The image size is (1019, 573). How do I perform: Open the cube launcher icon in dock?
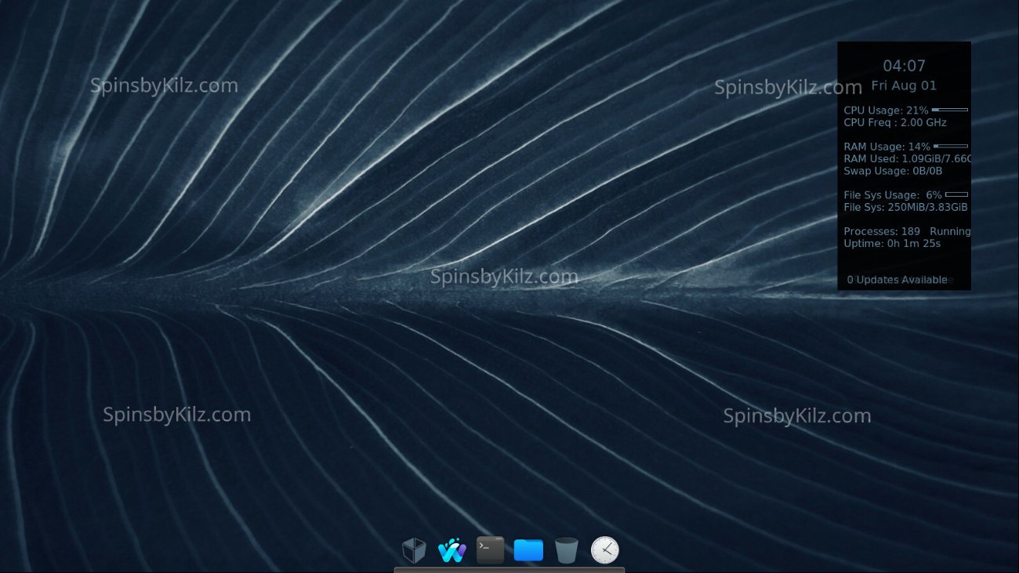tap(414, 550)
